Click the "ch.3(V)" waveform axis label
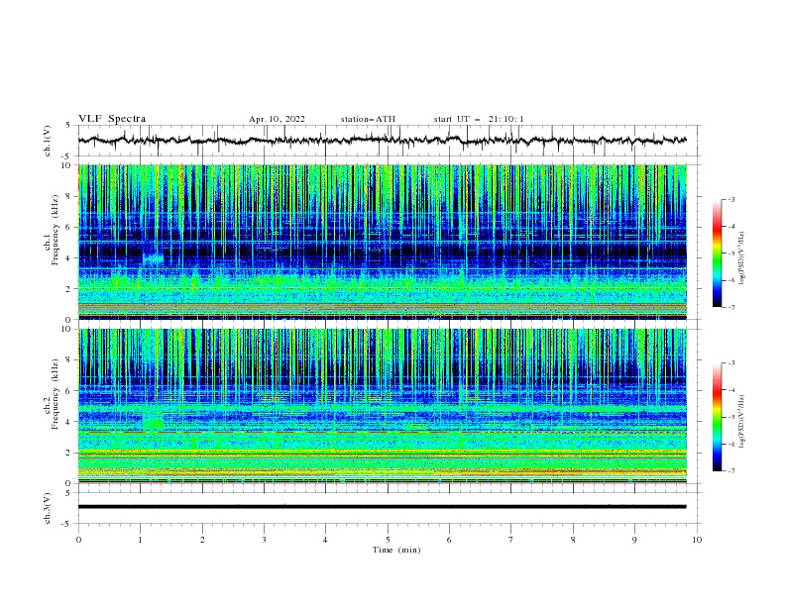785x606 pixels. point(48,508)
